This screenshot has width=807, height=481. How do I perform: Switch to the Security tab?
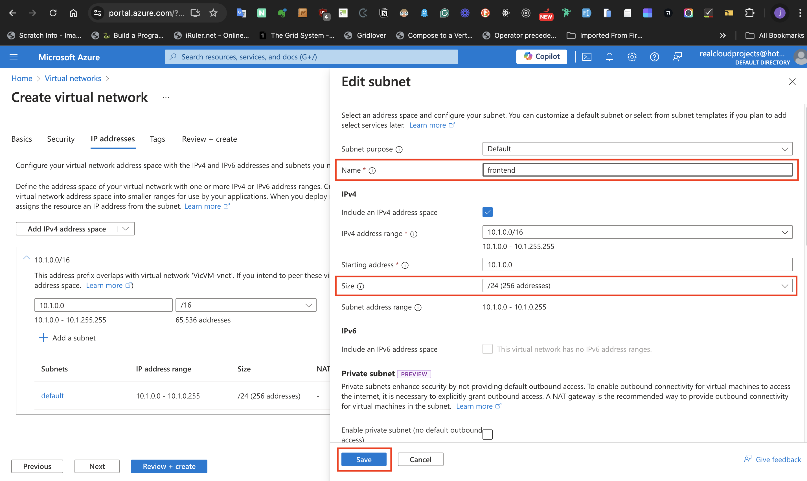click(61, 139)
